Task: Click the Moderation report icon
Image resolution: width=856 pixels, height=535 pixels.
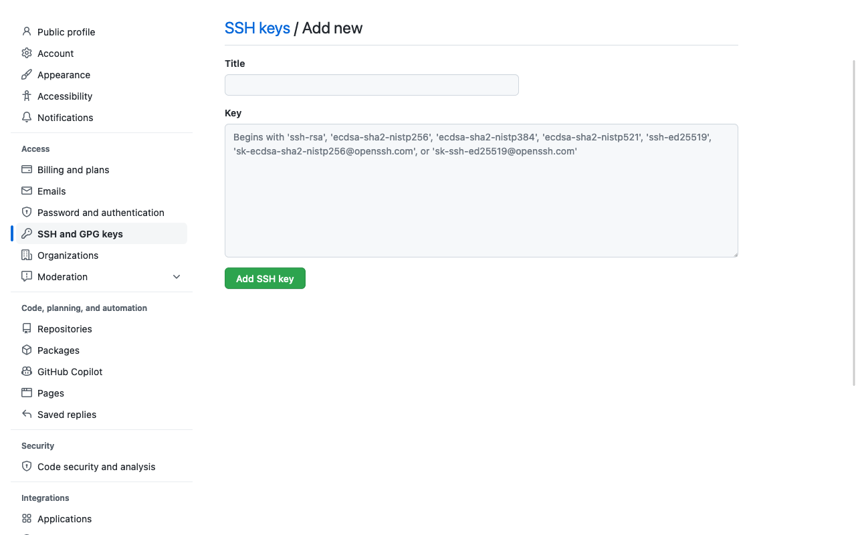Action: pyautogui.click(x=27, y=276)
